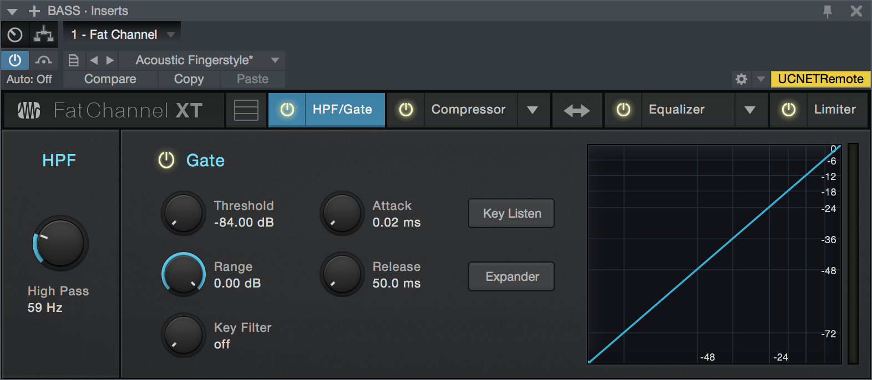Toggle the Equalizer power button
Viewport: 872px width, 380px height.
[x=623, y=110]
